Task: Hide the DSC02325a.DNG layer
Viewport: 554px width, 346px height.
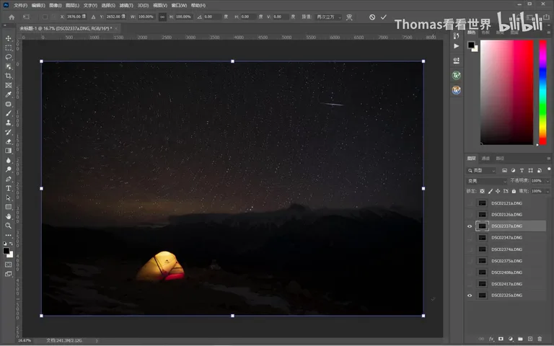Action: (x=470, y=296)
